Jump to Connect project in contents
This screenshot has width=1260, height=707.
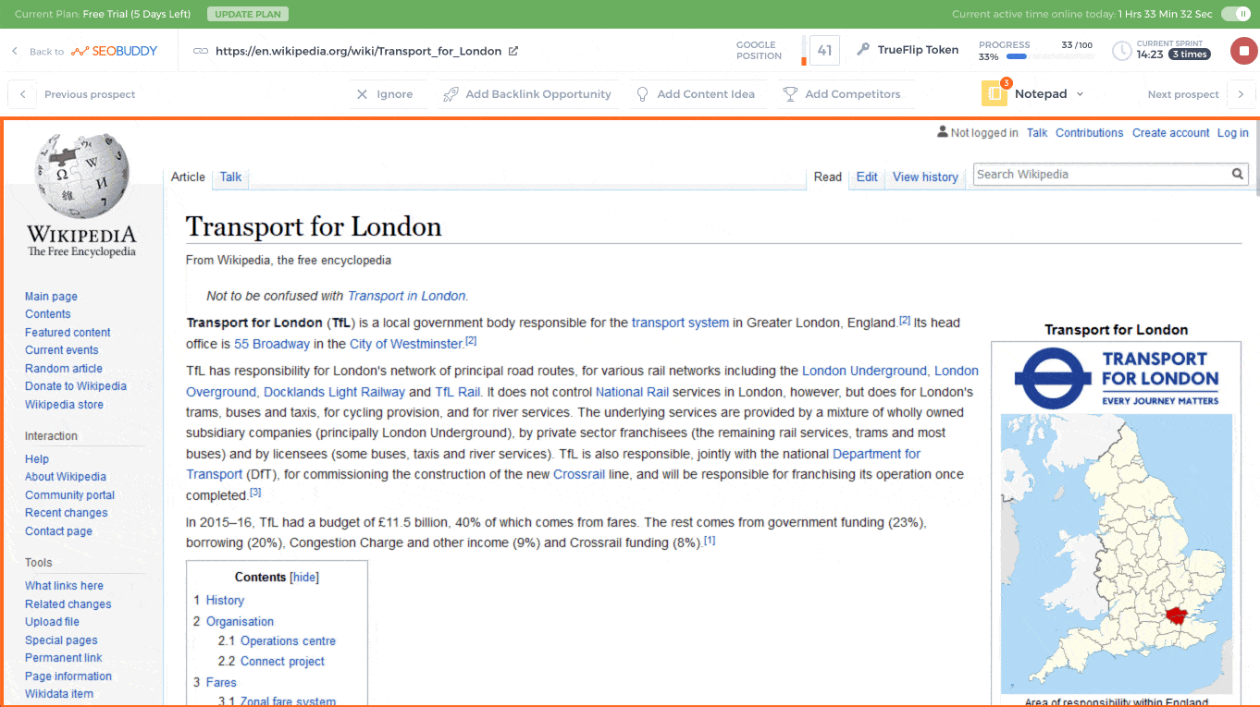[x=282, y=661]
